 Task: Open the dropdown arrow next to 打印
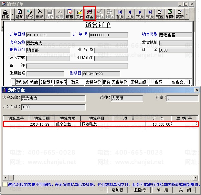[x=12, y=14]
